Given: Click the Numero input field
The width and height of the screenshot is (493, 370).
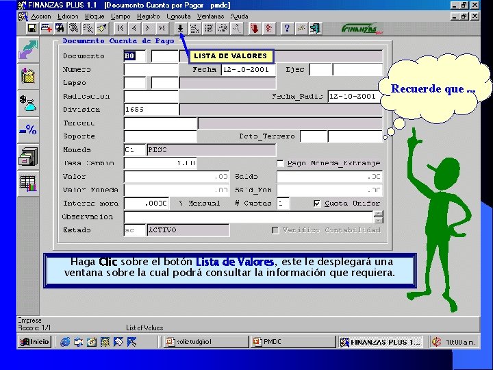Looking at the screenshot, I should coord(151,69).
